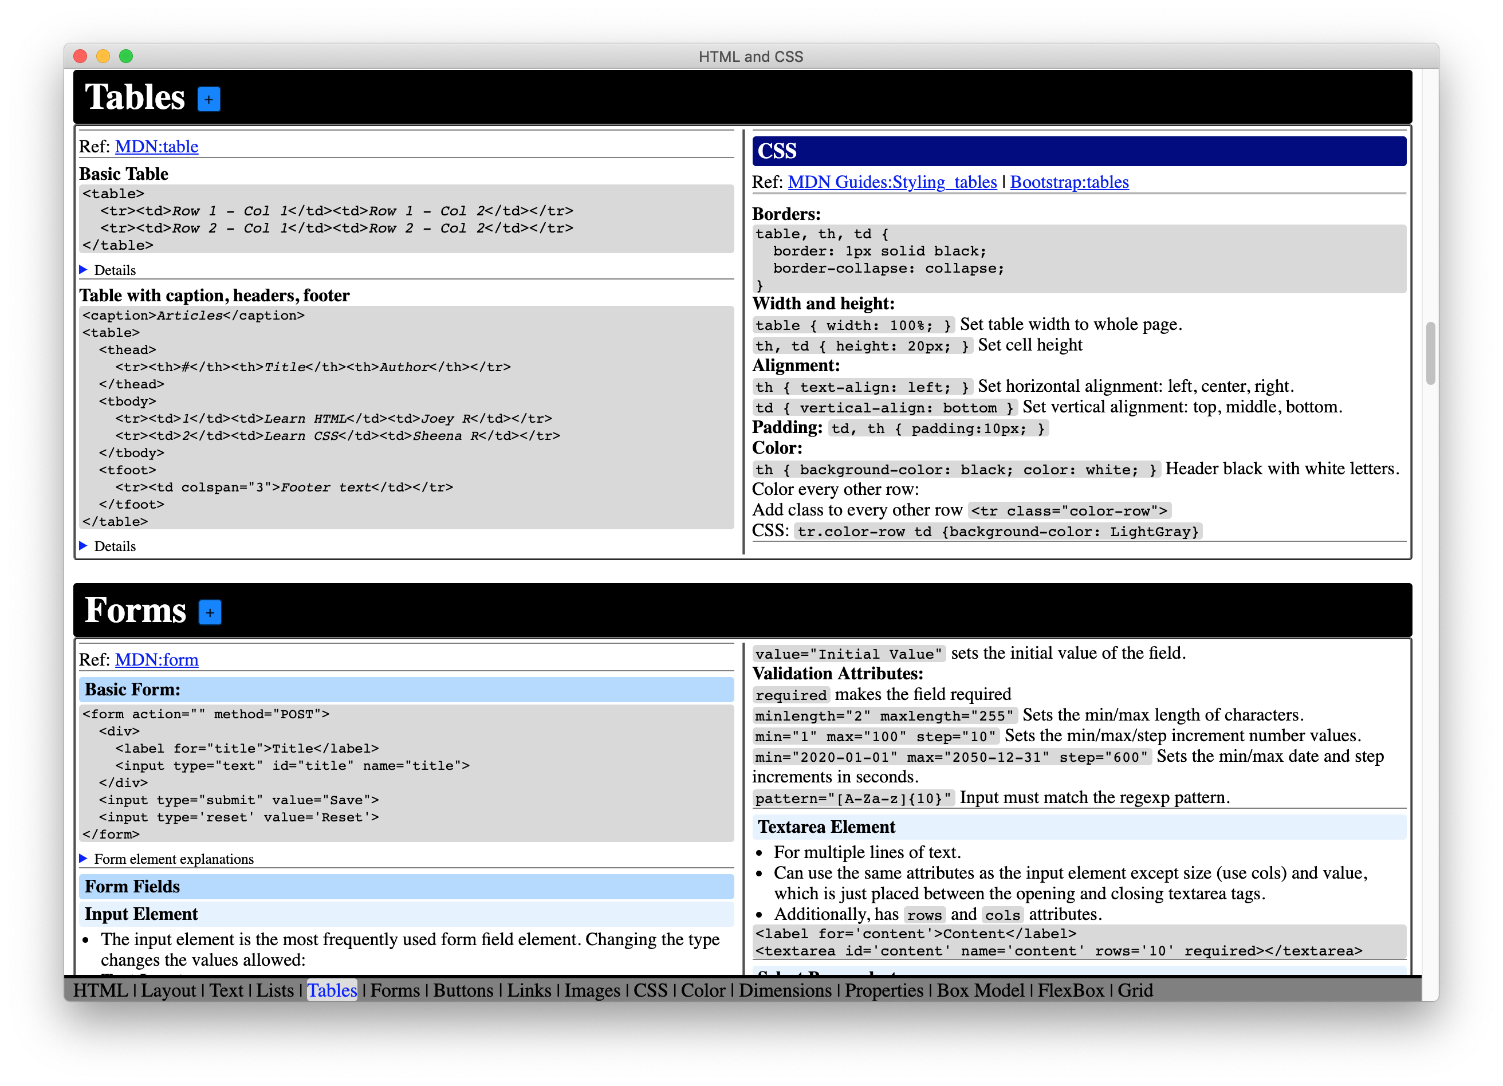Click the blue plus button beside Forms heading
1503x1086 pixels.
tap(210, 613)
